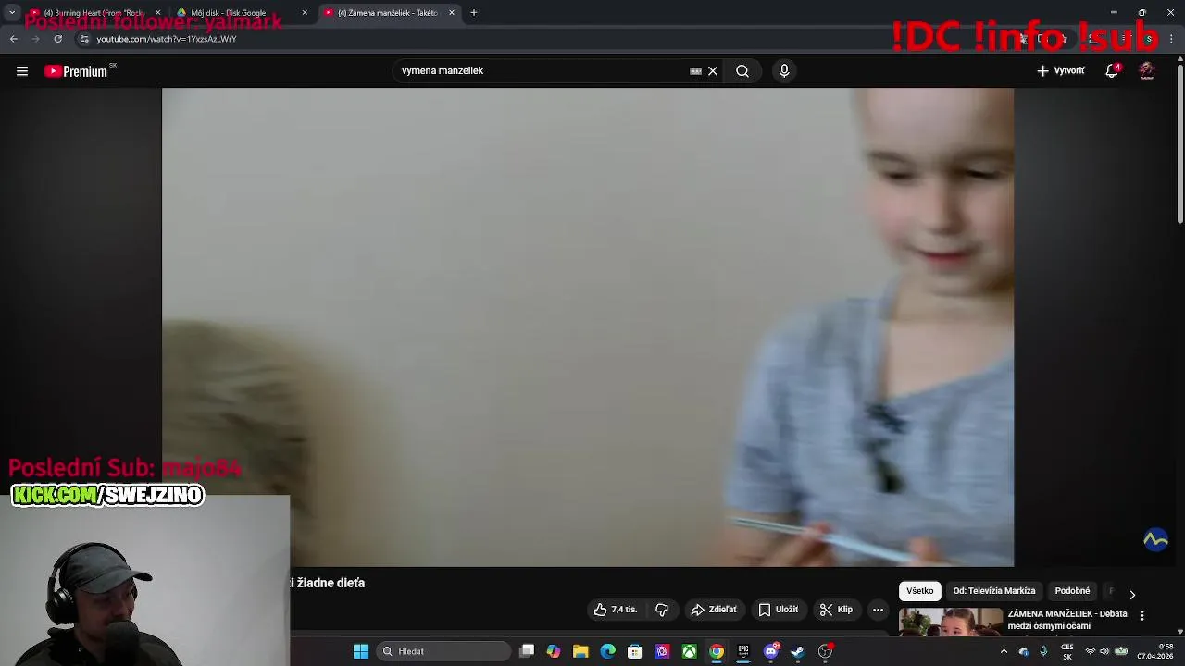Open ZÁMENA MANŽELIEK Debata thumbnail
This screenshot has height=666, width=1185.
click(951, 622)
